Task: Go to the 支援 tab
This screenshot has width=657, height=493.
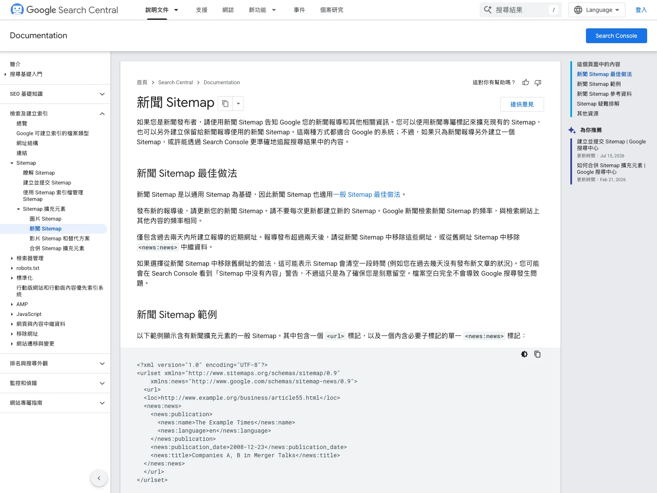Action: point(202,10)
